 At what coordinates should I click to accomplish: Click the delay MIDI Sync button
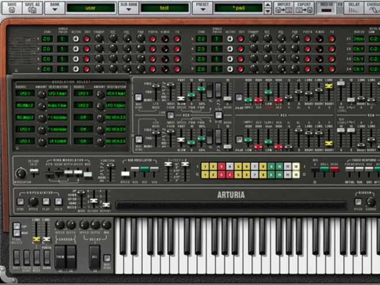[107, 258]
